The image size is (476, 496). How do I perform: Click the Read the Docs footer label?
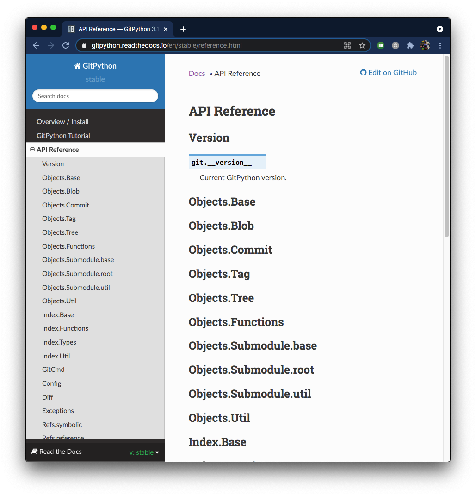57,452
